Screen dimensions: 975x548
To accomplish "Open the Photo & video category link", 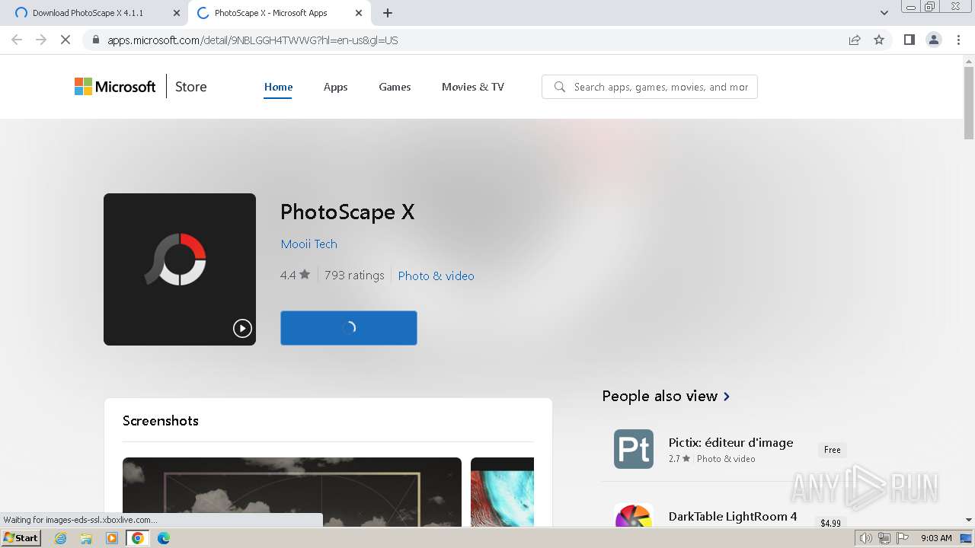I will click(436, 276).
